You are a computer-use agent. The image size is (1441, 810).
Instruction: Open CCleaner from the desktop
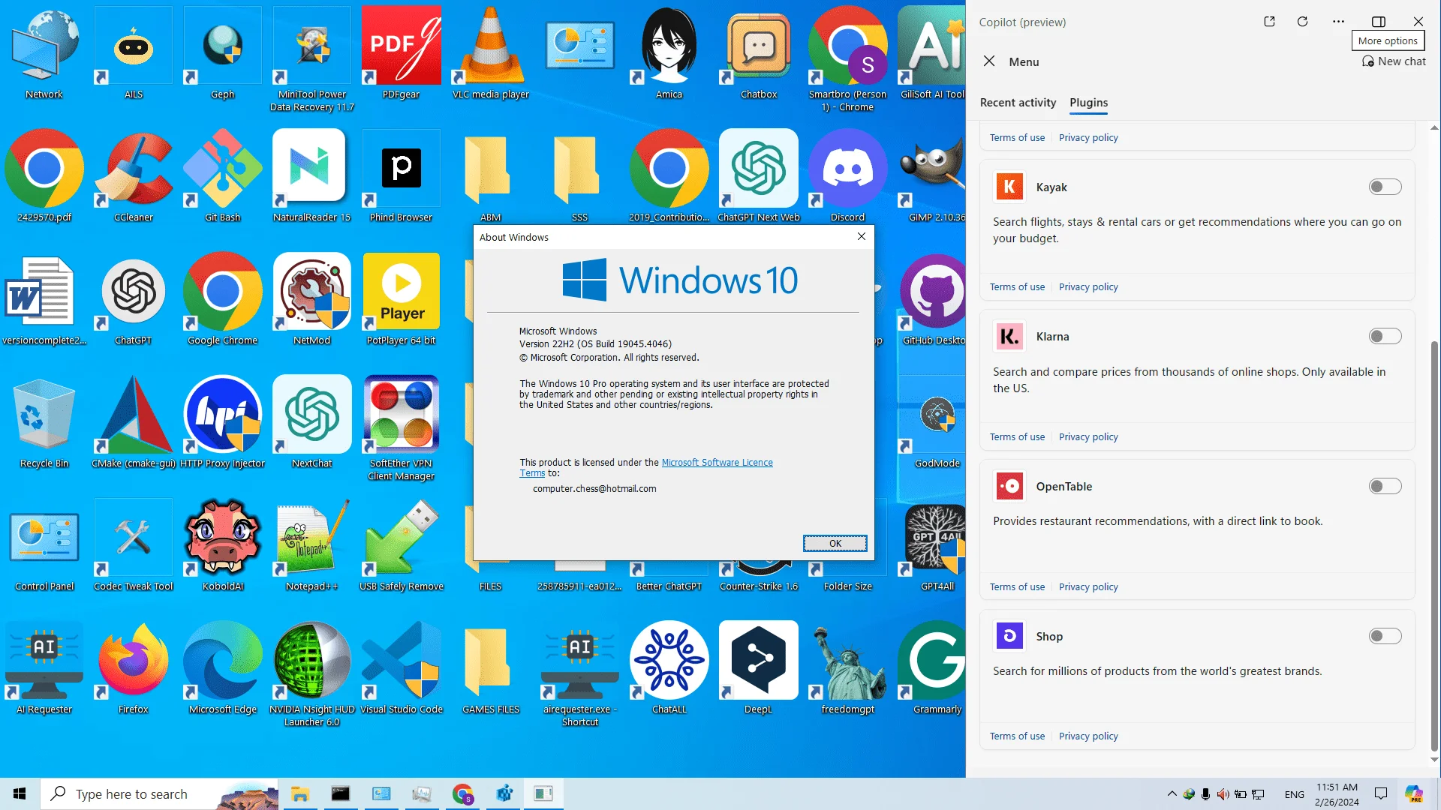point(134,176)
